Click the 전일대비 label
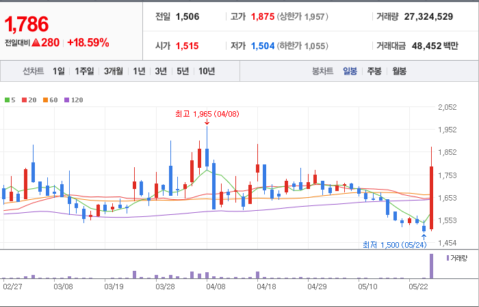Image resolution: width=479 pixels, height=307 pixels. click(17, 43)
